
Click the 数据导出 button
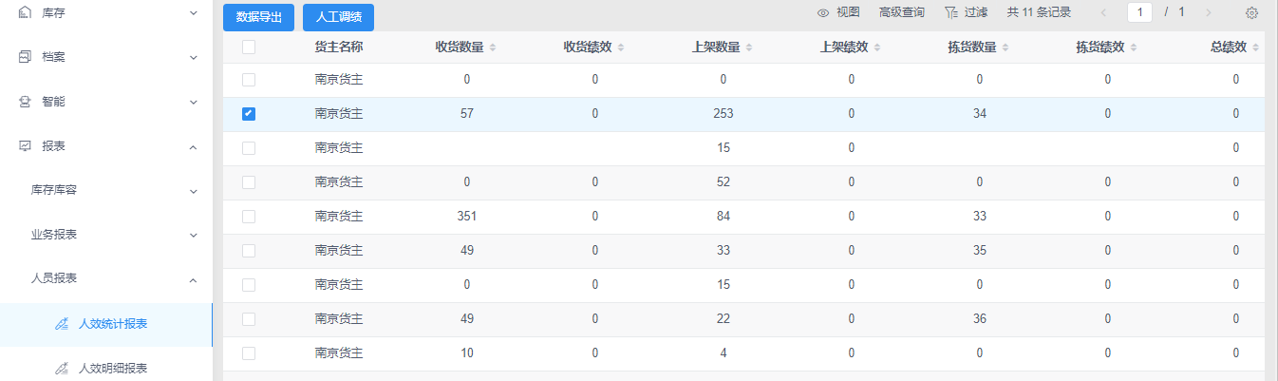tap(258, 17)
